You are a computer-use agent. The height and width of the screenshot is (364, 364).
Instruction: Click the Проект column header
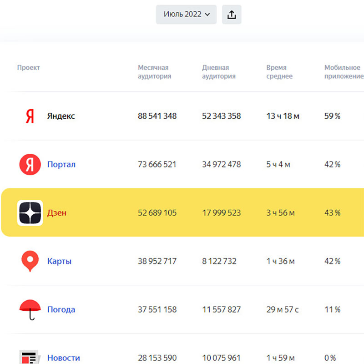point(29,67)
